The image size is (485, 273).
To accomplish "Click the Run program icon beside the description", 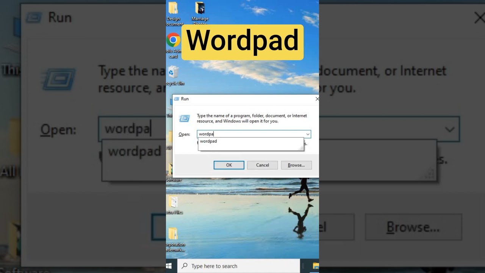I will 184,119.
